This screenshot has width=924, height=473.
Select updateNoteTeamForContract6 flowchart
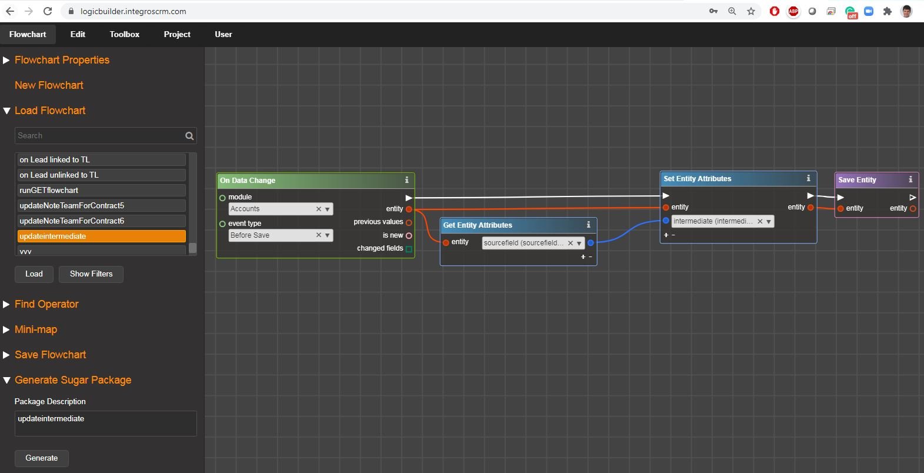102,221
